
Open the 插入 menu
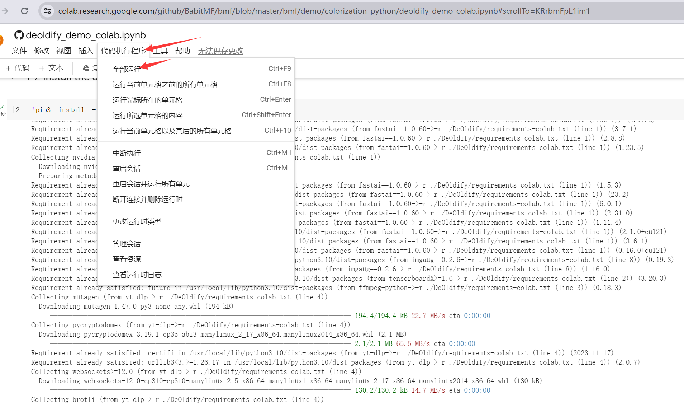pos(86,51)
